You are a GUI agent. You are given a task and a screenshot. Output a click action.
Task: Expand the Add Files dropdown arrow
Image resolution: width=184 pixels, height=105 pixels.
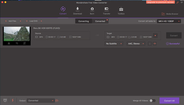coord(21,21)
